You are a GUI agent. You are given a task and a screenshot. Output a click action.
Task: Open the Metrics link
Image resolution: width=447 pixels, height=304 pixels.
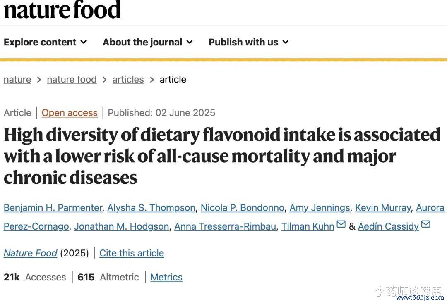166,277
